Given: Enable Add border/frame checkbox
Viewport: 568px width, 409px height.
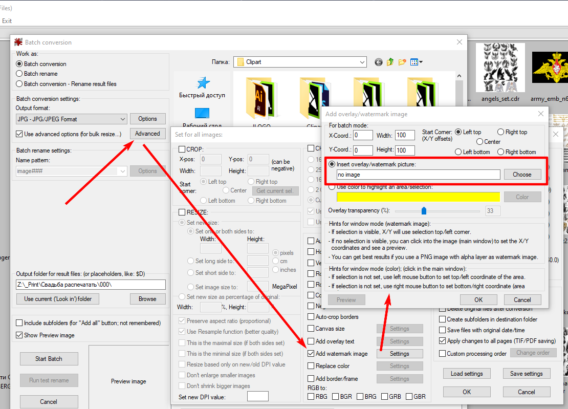Looking at the screenshot, I should click(311, 379).
